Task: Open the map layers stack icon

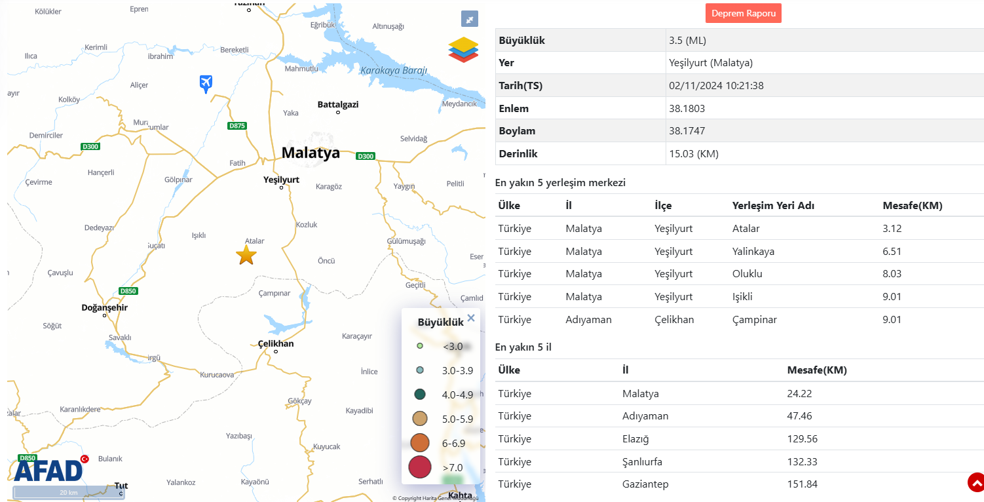Action: point(463,50)
